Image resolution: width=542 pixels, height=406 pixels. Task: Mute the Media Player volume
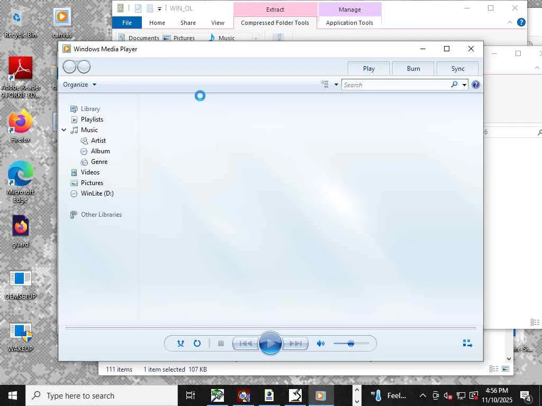point(320,343)
